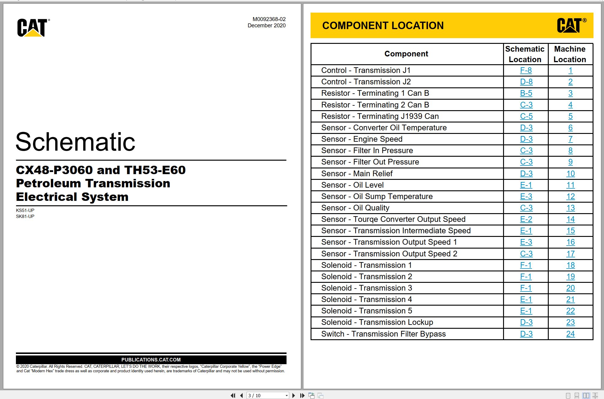Click C-3 link for Filter In Pressure

click(x=526, y=150)
